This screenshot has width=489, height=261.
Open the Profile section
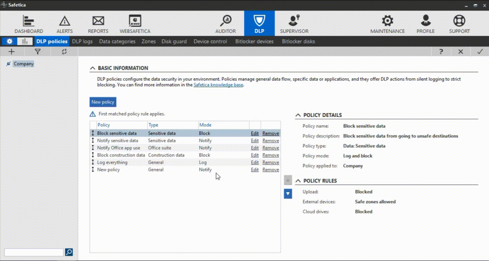(425, 24)
